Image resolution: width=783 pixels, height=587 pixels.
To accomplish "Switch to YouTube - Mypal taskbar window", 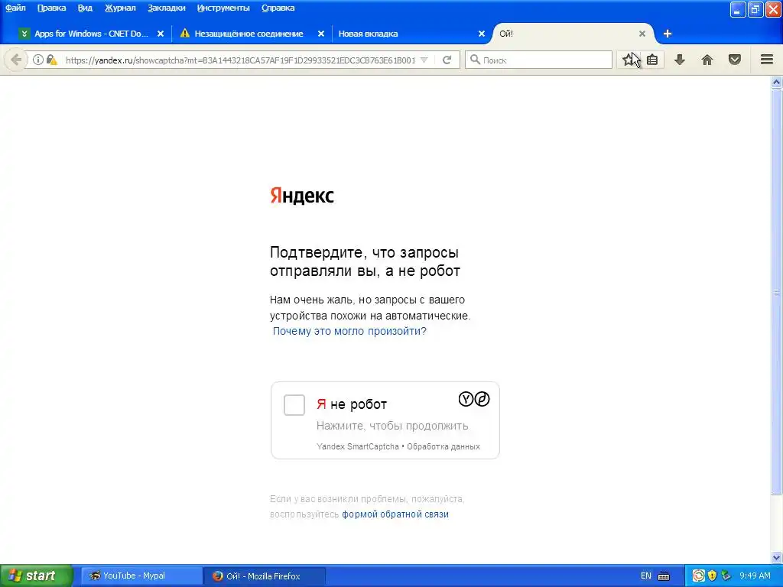I will point(141,576).
